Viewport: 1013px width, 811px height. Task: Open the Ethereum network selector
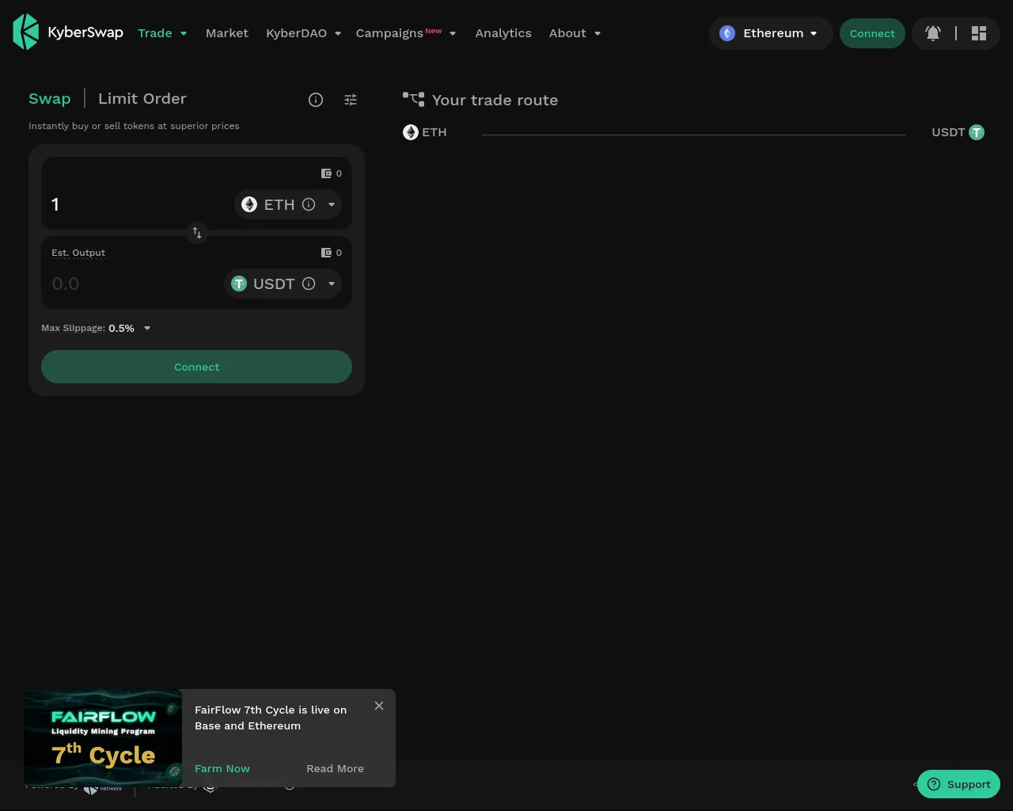[771, 33]
